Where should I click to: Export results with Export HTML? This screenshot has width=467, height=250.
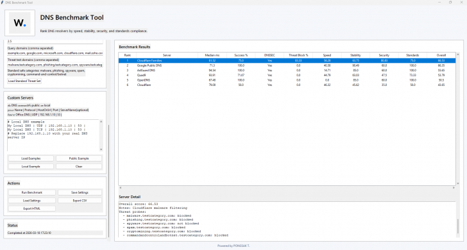click(x=32, y=208)
